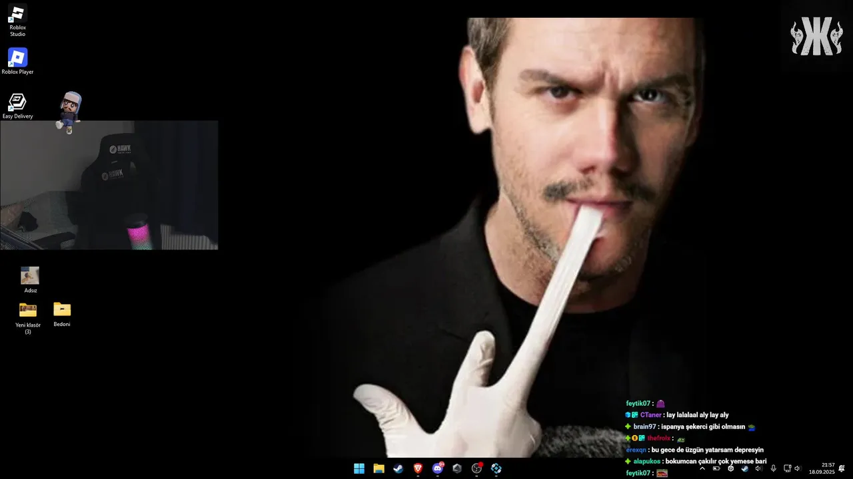Click message "bokumcan çakılır çok yemese bari"
853x479 pixels.
(x=716, y=462)
